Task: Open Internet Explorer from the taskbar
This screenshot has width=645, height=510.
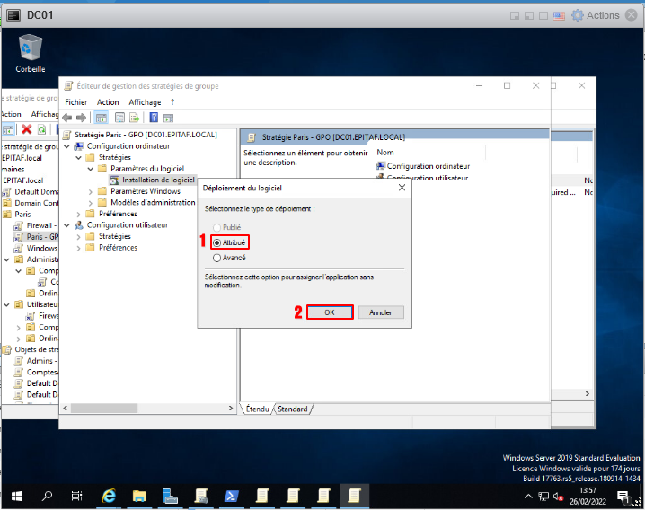Action: coord(109,496)
